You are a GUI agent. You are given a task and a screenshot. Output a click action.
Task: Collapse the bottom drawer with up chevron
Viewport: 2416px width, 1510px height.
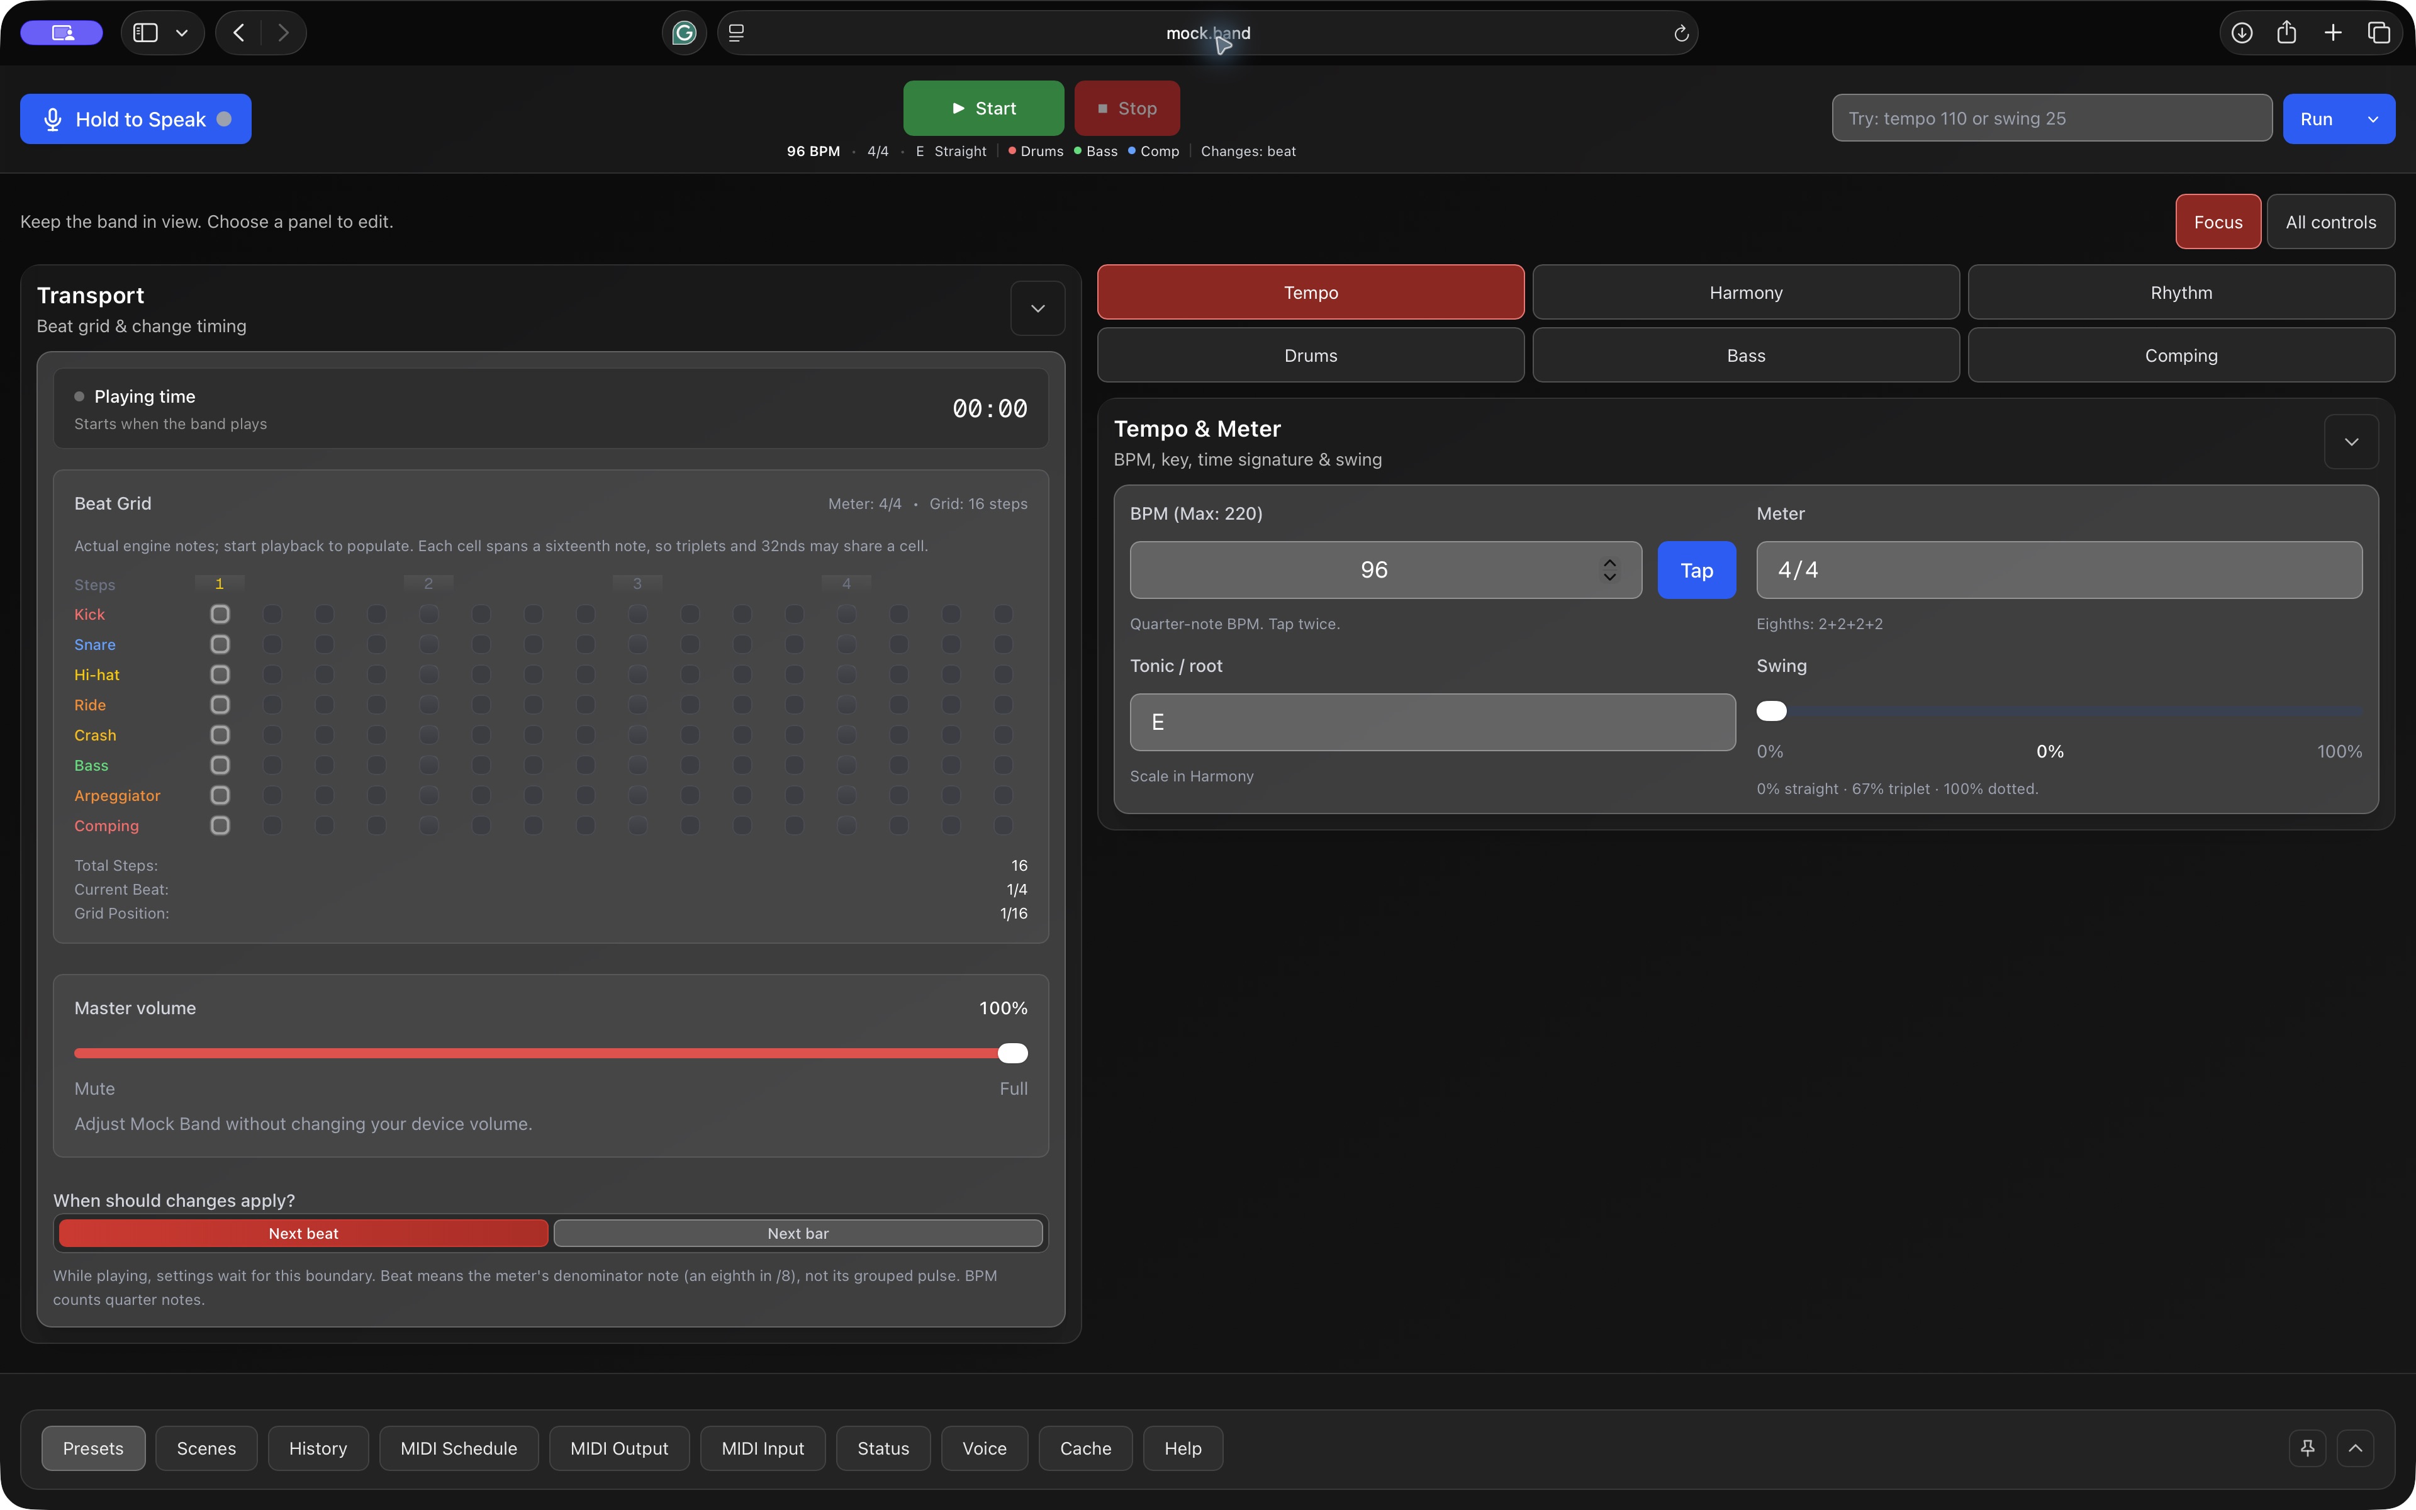2355,1448
